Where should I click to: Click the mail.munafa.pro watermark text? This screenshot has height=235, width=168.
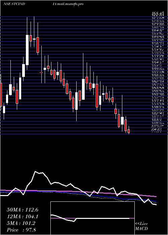[70, 4]
